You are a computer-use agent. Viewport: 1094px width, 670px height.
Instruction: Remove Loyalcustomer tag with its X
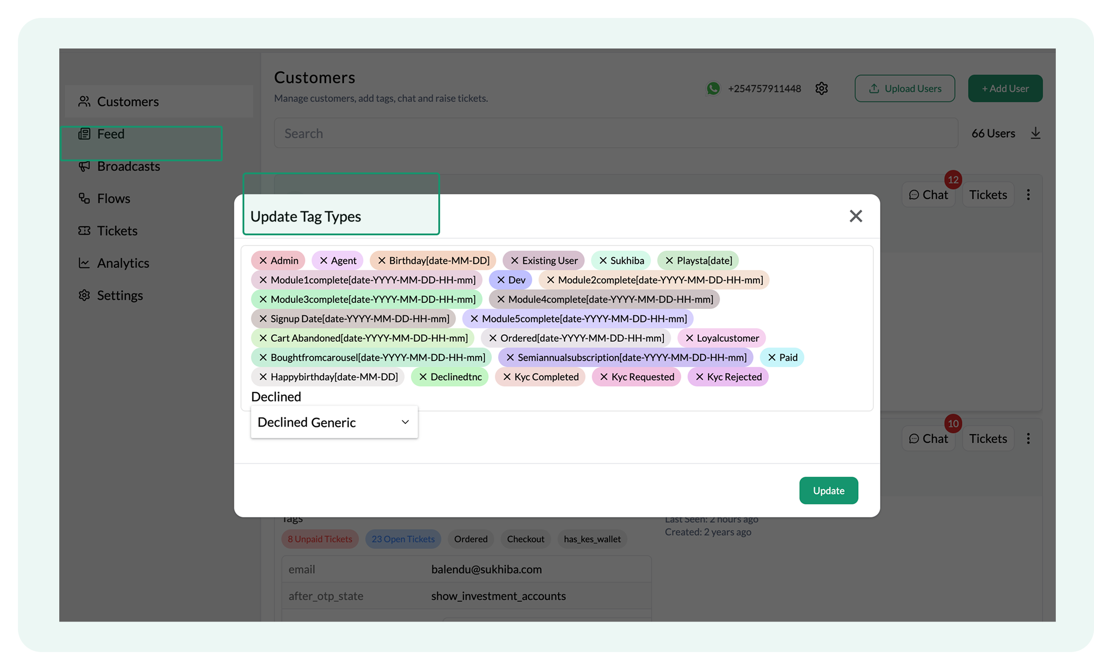pyautogui.click(x=689, y=338)
